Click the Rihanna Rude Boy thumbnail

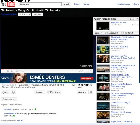tap(103, 50)
